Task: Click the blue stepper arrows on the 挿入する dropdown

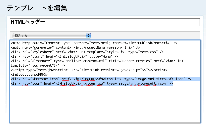Action: 89,36
